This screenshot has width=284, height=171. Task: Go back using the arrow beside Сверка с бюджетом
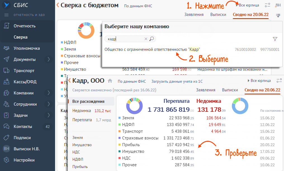click(x=58, y=5)
